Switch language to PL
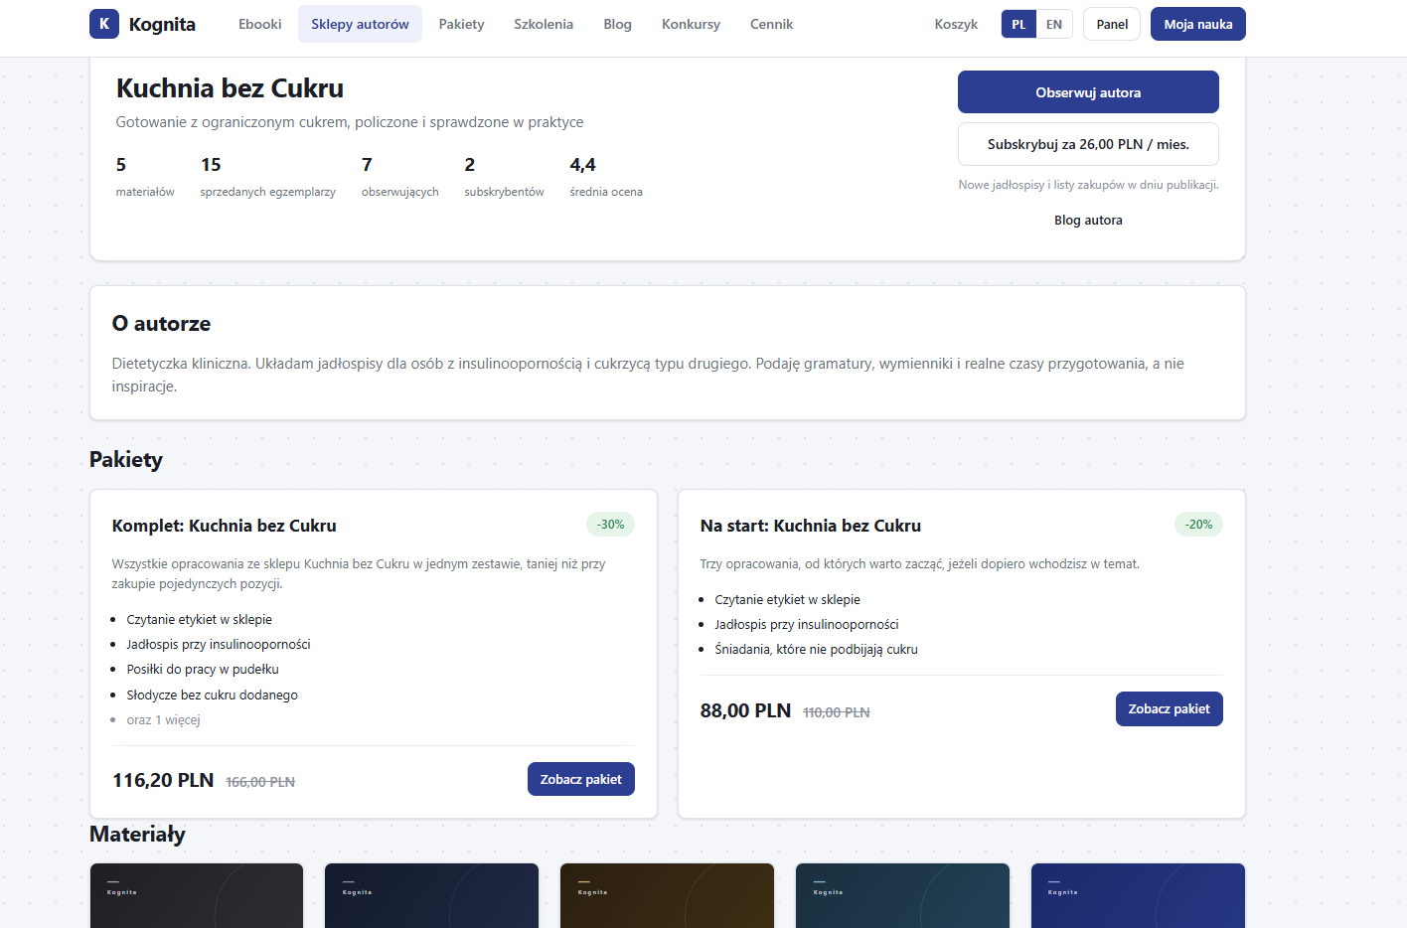 click(1018, 24)
